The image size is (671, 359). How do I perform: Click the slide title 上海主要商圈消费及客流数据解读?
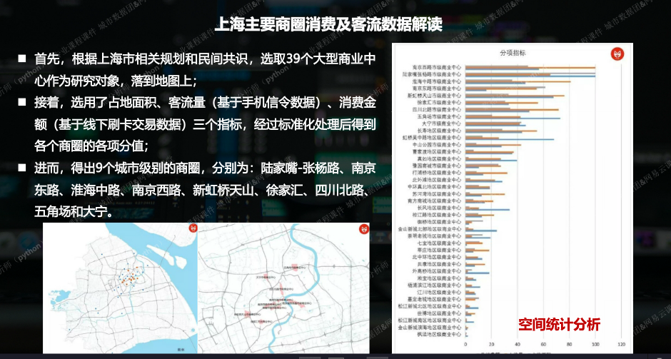point(328,25)
